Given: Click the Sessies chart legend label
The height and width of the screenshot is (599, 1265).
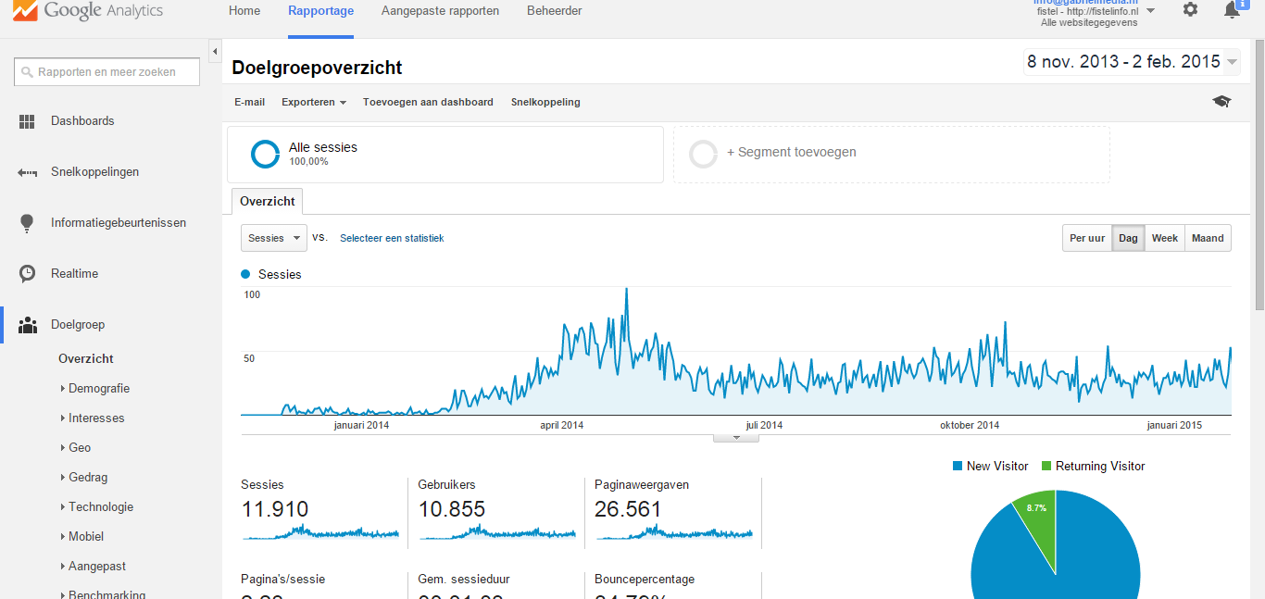Looking at the screenshot, I should 280,275.
